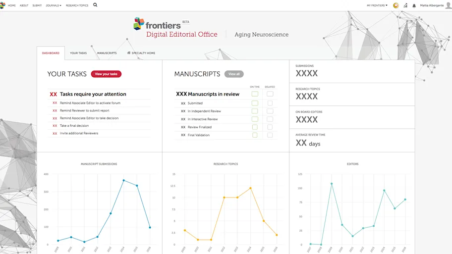Open Invite additional Reviewers task

[x=79, y=133]
